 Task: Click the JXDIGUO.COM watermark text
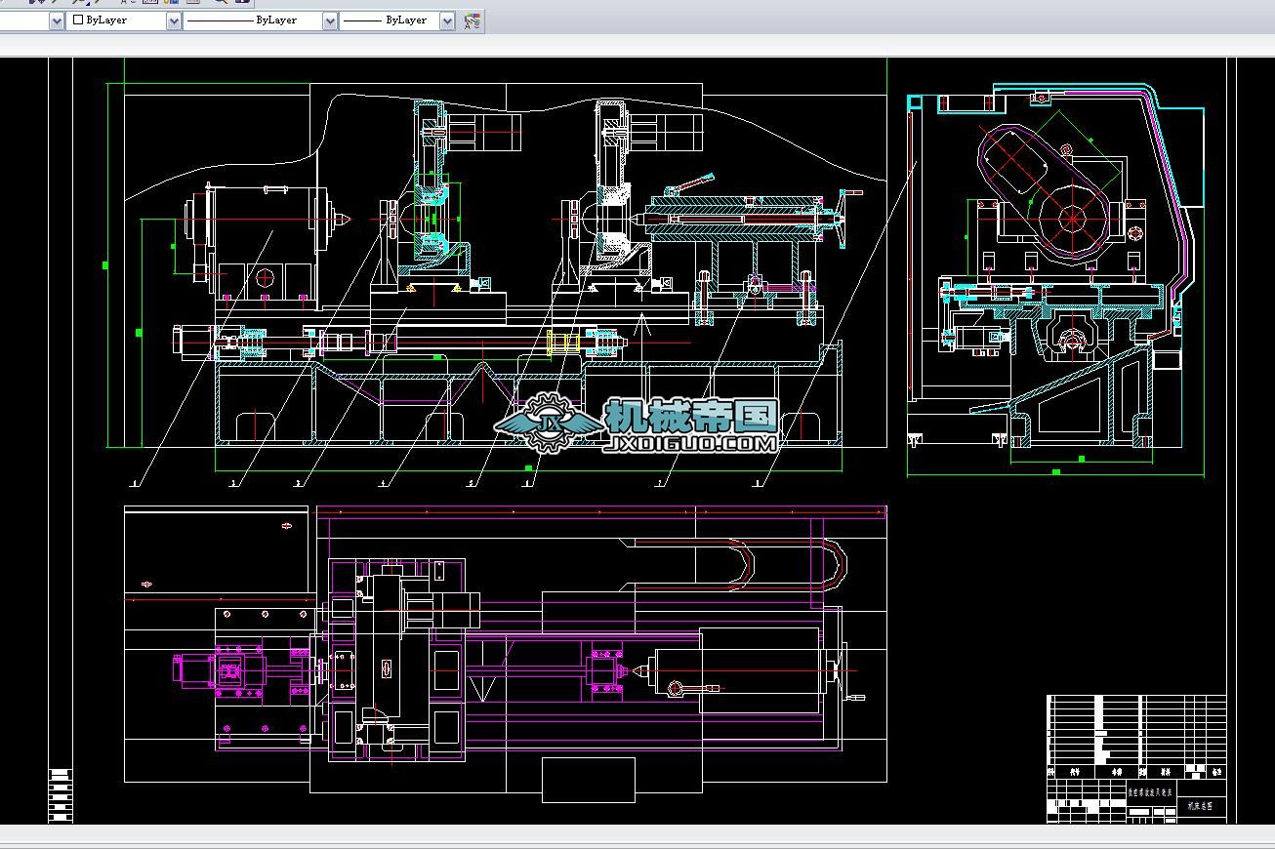point(691,444)
